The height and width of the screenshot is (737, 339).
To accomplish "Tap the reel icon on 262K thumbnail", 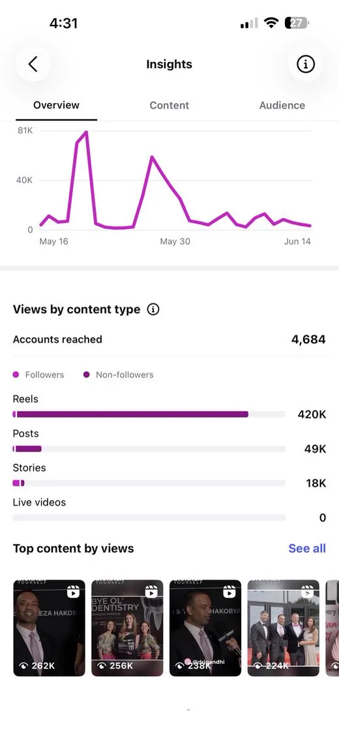I will point(73,592).
